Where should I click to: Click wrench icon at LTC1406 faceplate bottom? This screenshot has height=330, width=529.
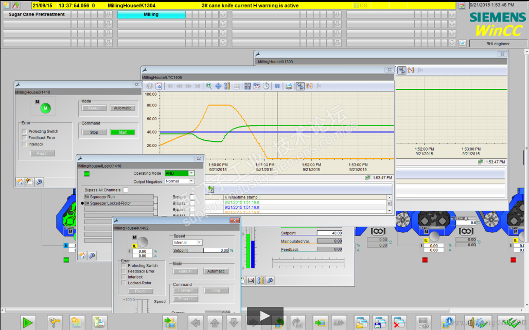point(270,280)
